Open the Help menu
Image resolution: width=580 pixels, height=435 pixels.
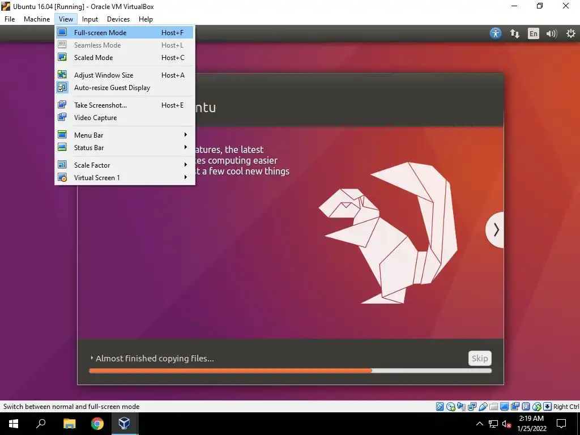(x=146, y=19)
